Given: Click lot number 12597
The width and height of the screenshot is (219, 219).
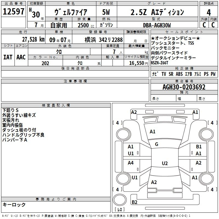Looking at the screenshot, I should 13,12.
